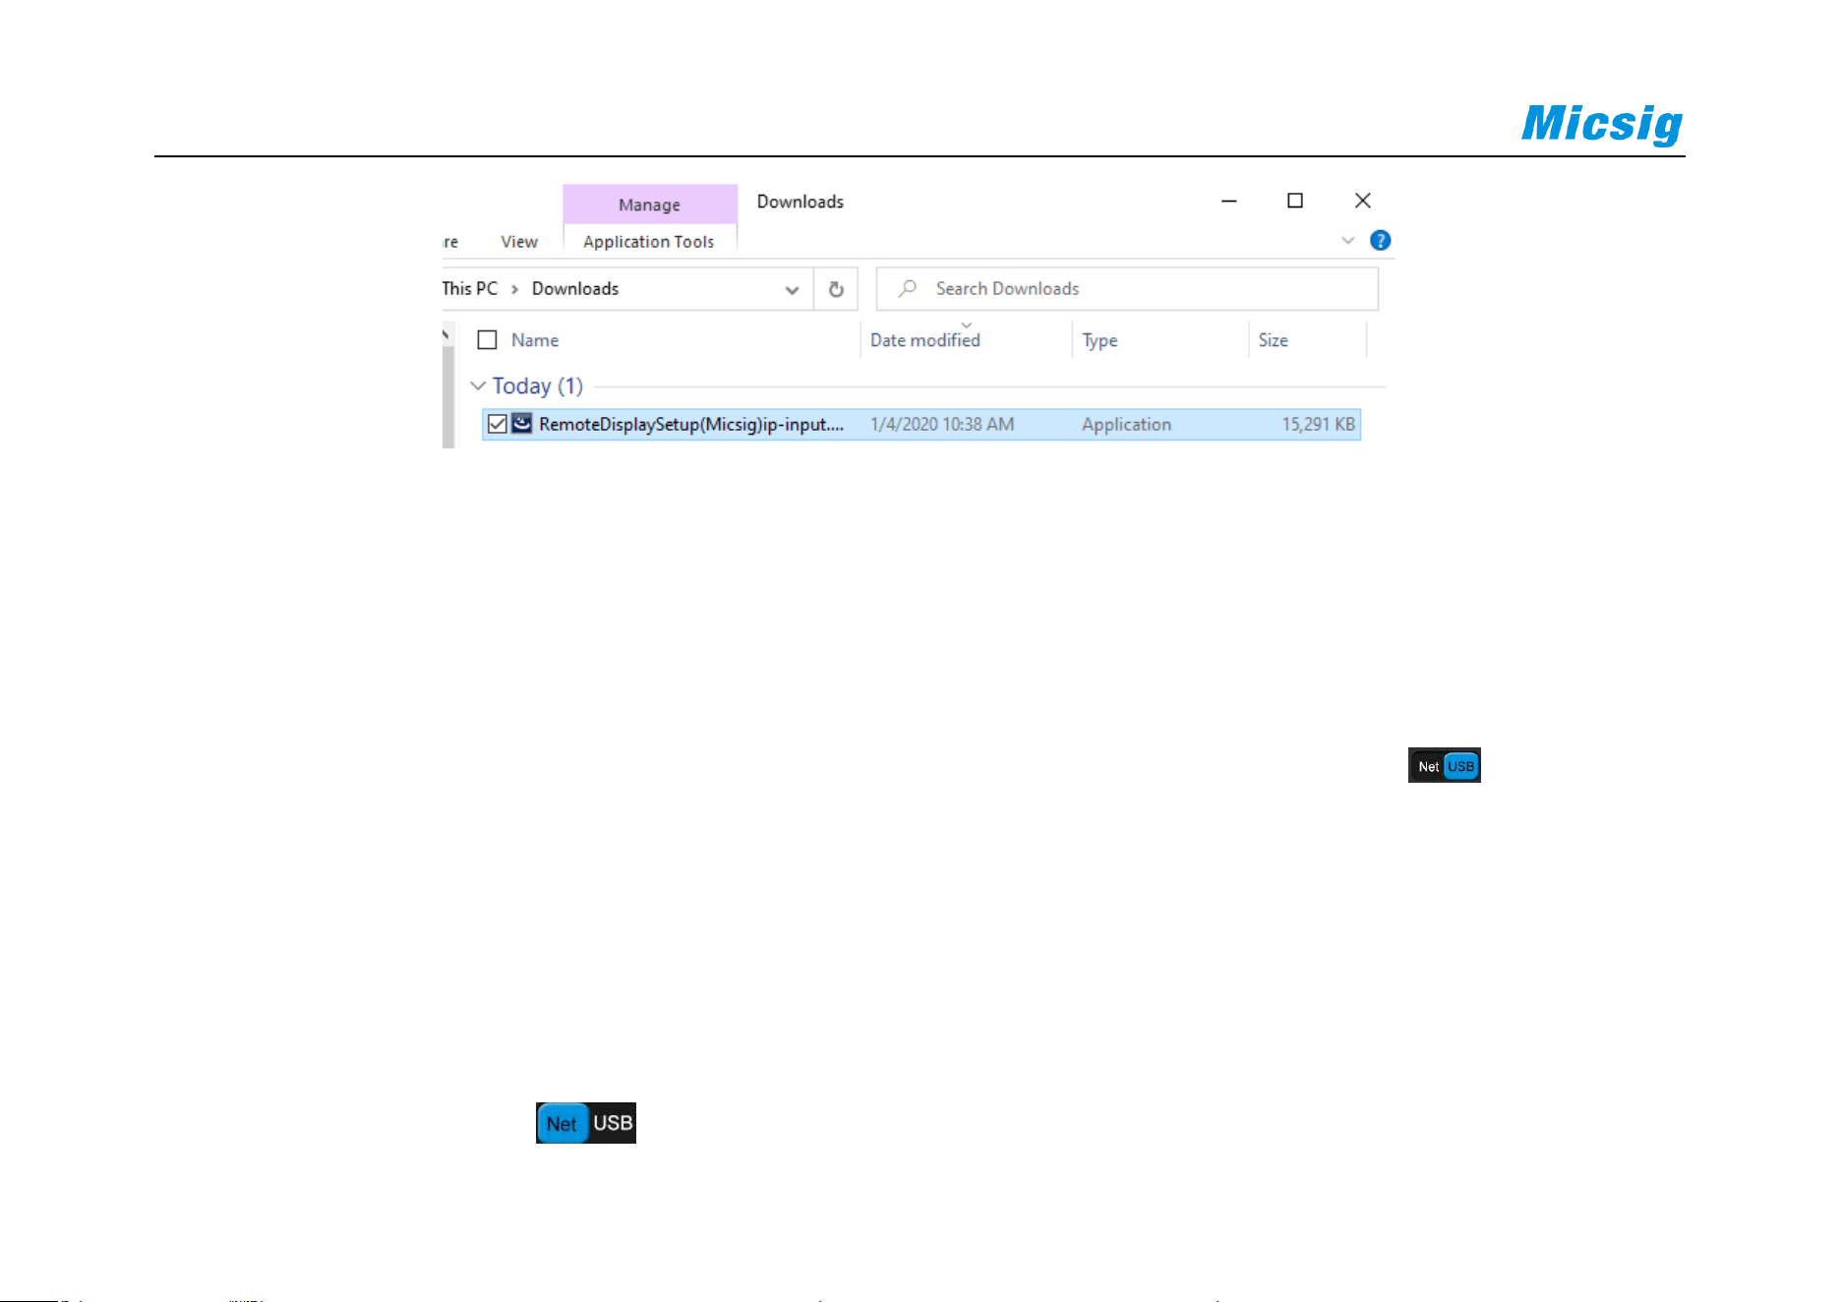The width and height of the screenshot is (1841, 1302).
Task: Close the Downloads window
Action: point(1362,201)
